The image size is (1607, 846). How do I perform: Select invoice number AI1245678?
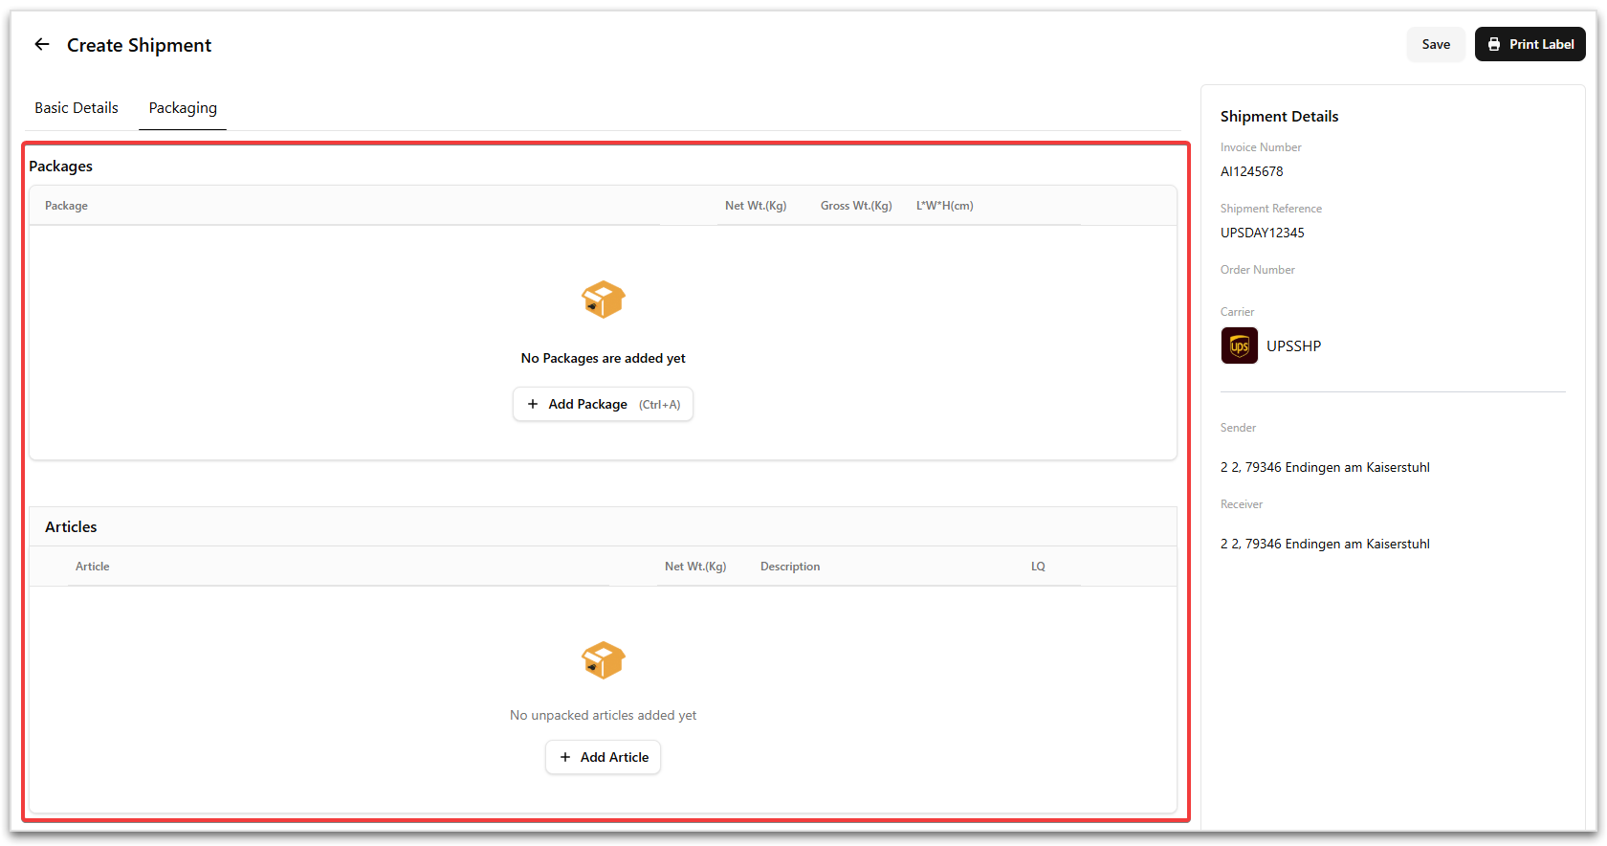pyautogui.click(x=1252, y=171)
